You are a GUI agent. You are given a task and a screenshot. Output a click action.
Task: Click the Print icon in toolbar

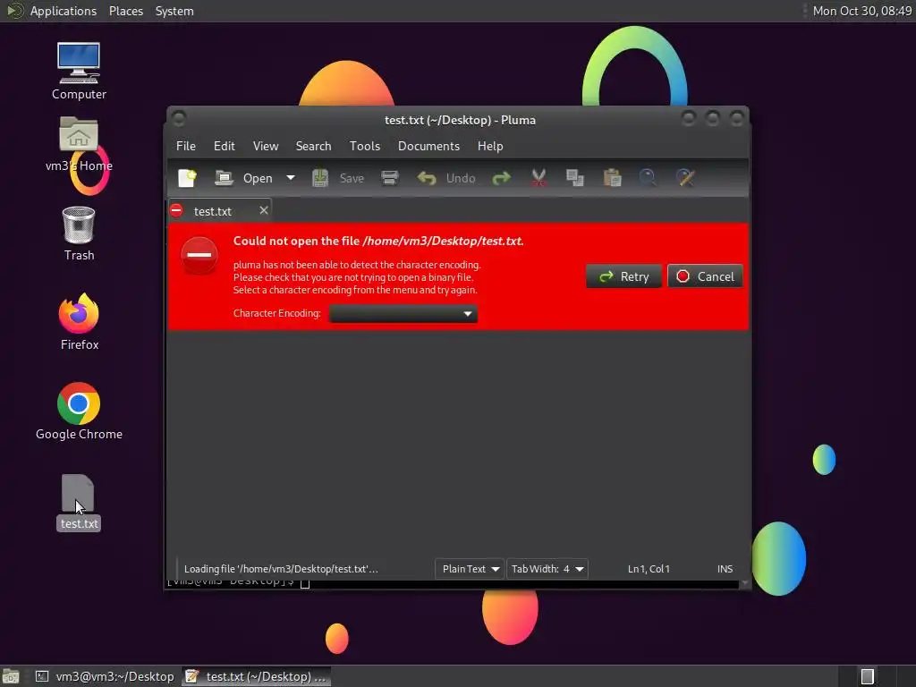tap(390, 178)
